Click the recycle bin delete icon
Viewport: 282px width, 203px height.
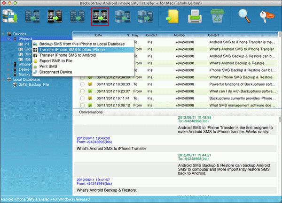click(x=217, y=16)
